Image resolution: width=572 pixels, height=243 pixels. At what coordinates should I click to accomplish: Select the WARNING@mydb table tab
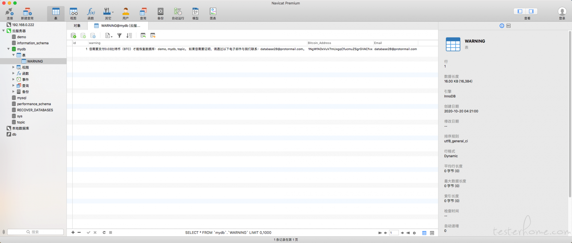pos(117,26)
